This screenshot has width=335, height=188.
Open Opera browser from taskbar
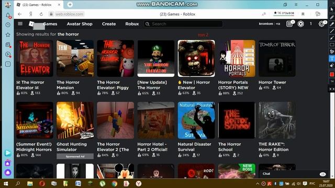42,183
